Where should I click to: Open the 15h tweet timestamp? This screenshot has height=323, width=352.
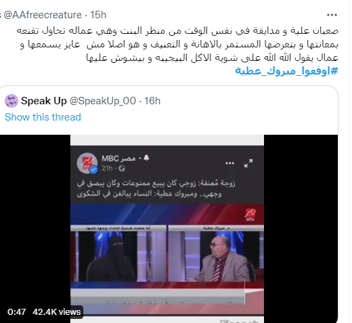click(98, 15)
